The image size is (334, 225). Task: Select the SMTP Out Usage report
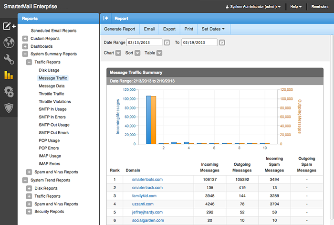click(54, 125)
